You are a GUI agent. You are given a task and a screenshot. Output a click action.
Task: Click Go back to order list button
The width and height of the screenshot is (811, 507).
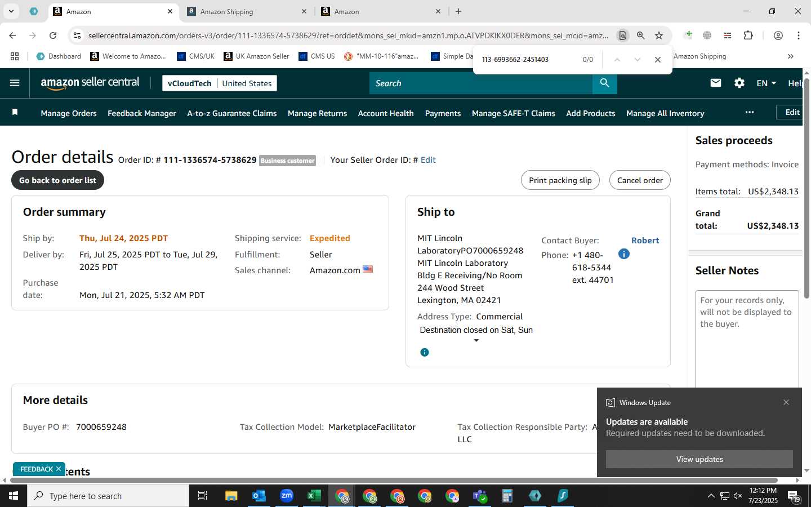tap(57, 180)
